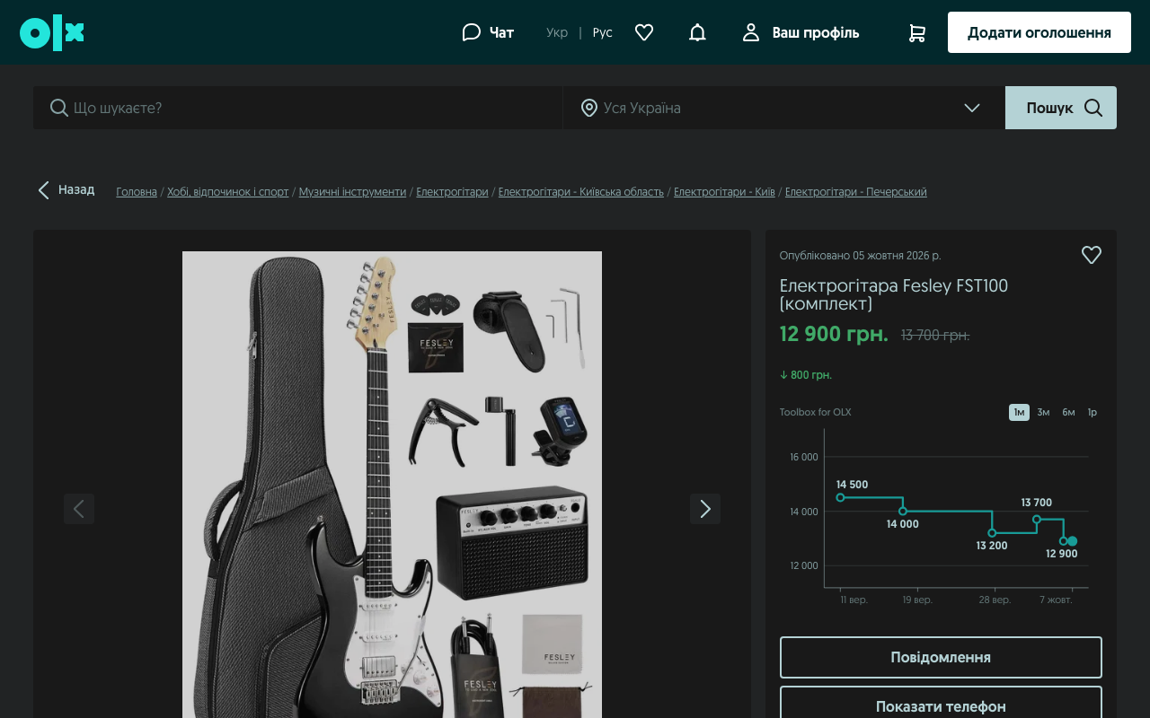Switch language to Рус
This screenshot has width=1150, height=718.
click(x=603, y=32)
